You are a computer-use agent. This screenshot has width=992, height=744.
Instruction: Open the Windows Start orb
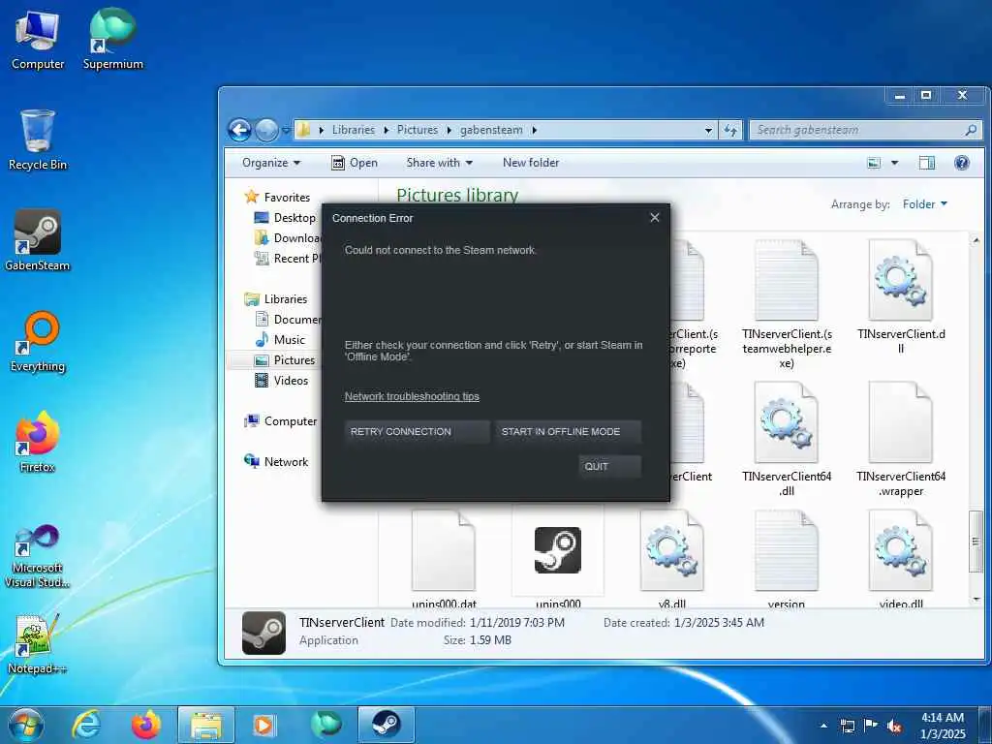(x=26, y=725)
